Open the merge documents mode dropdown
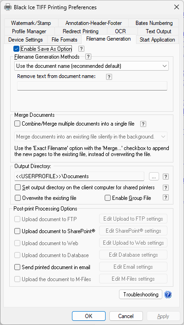 click(91, 137)
